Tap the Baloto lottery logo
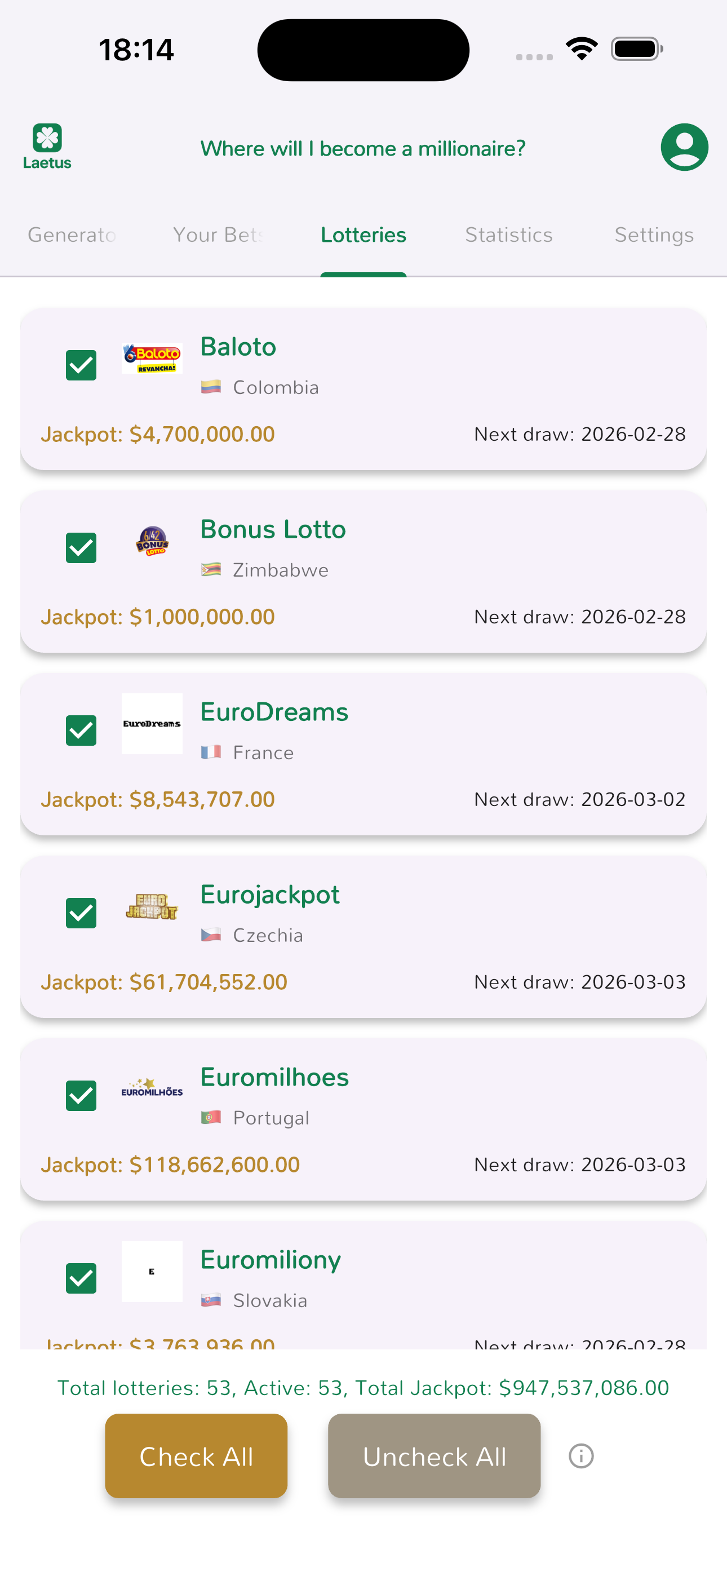This screenshot has height=1576, width=727. point(152,358)
